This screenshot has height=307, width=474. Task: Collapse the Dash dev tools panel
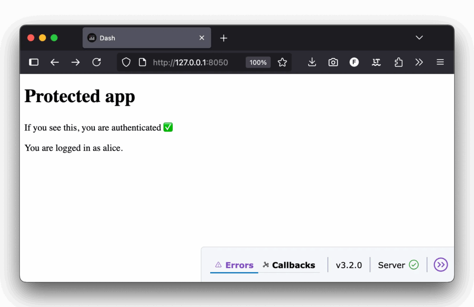coord(441,265)
